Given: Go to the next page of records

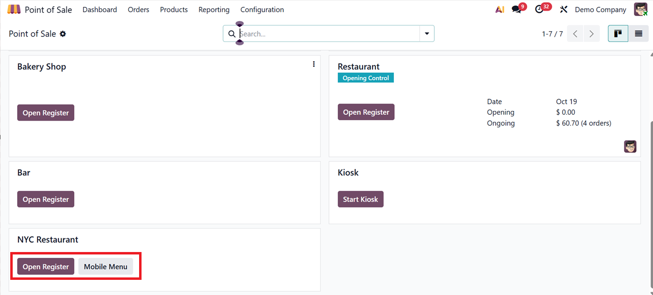Looking at the screenshot, I should point(592,34).
